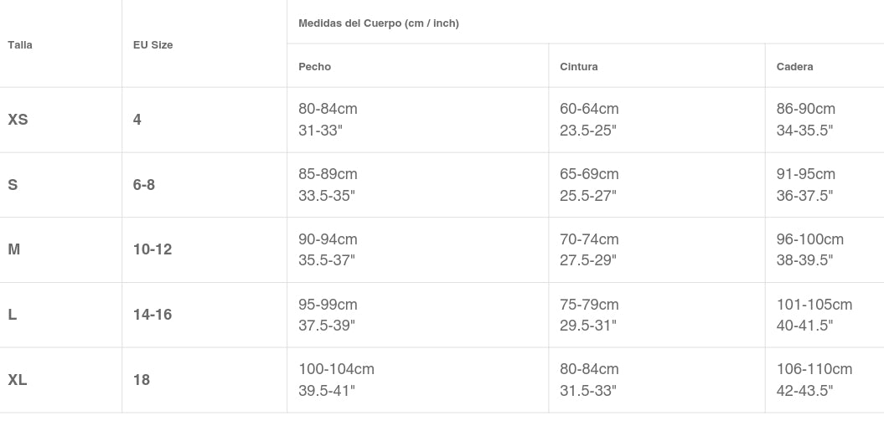The image size is (884, 426).
Task: Select EU size 14-16 cell
Action: point(153,315)
